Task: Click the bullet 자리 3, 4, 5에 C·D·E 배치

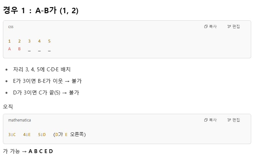Action: click(42, 69)
